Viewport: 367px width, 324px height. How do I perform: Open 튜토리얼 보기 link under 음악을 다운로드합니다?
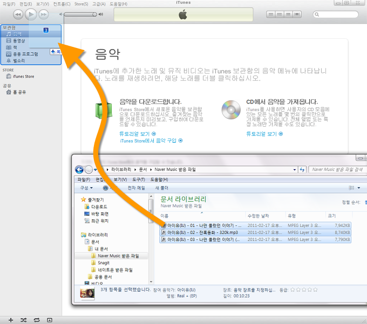pyautogui.click(x=138, y=134)
